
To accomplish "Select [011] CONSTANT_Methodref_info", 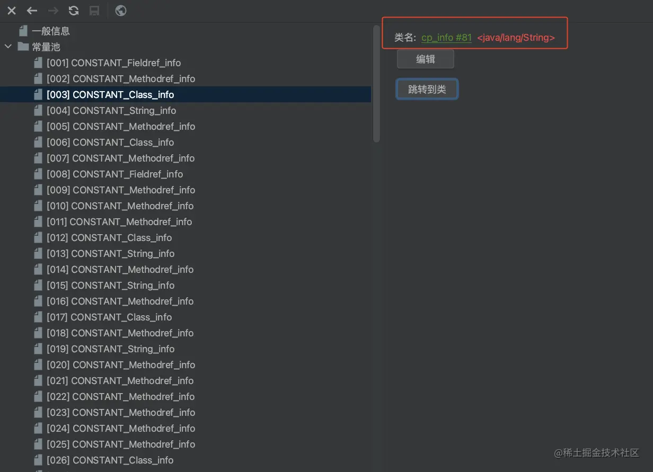I will coord(186,221).
